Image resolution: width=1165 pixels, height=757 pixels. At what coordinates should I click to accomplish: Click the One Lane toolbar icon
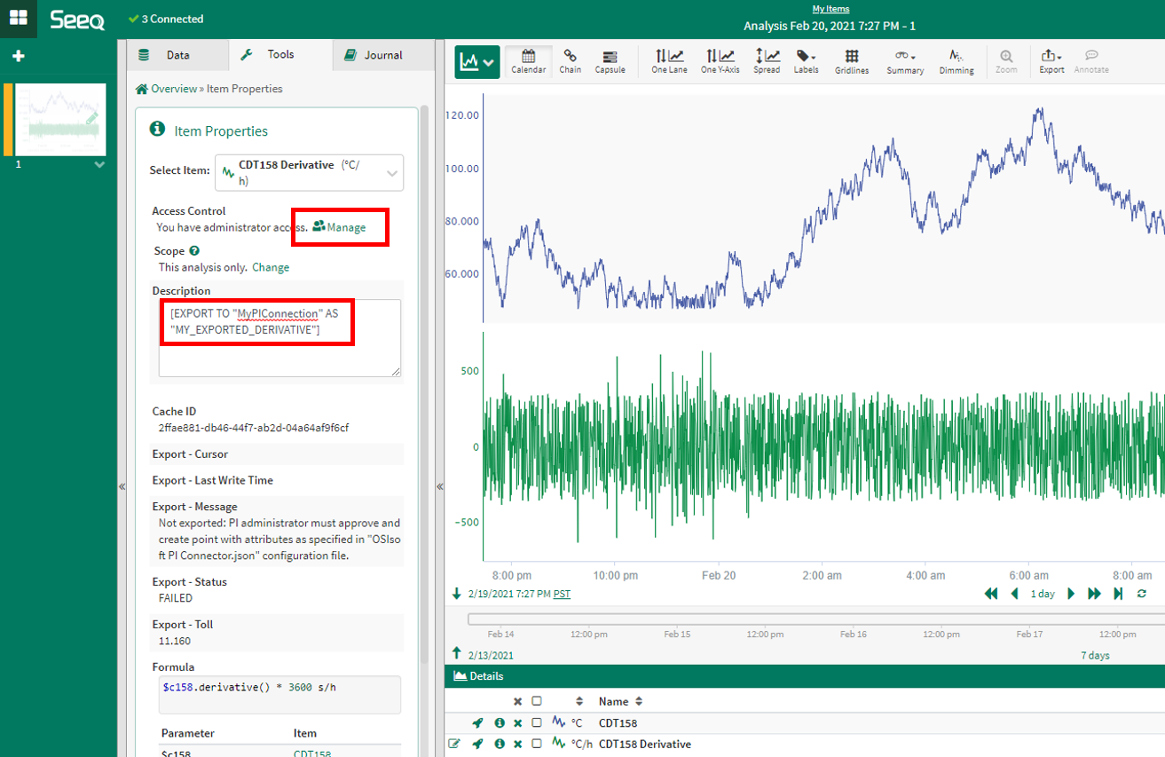667,61
